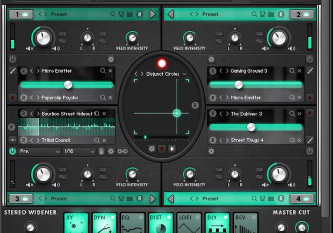Randomize the Tribal Council sound

[24, 140]
